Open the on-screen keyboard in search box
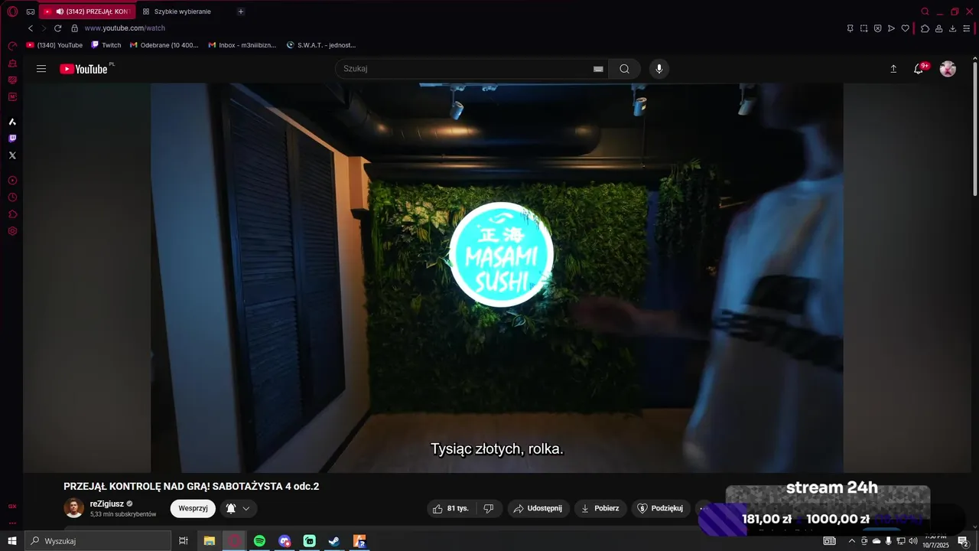979x551 pixels. click(598, 69)
